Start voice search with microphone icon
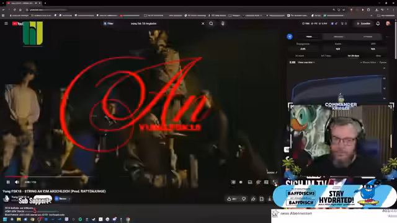397x223 pixels. (223, 24)
